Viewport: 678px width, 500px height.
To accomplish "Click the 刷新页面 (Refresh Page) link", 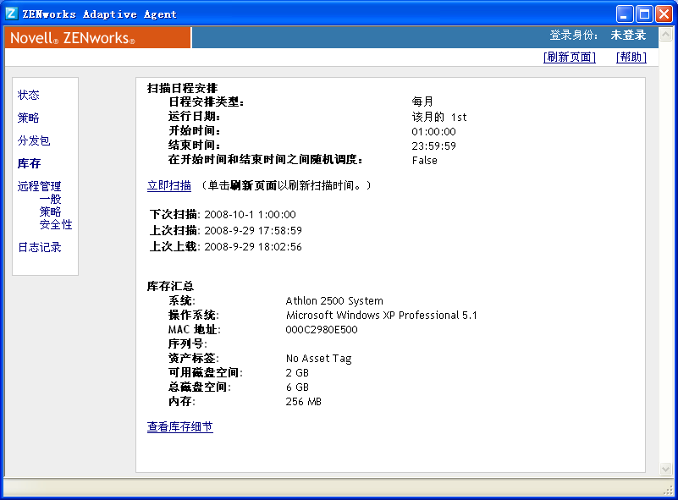I will (569, 56).
